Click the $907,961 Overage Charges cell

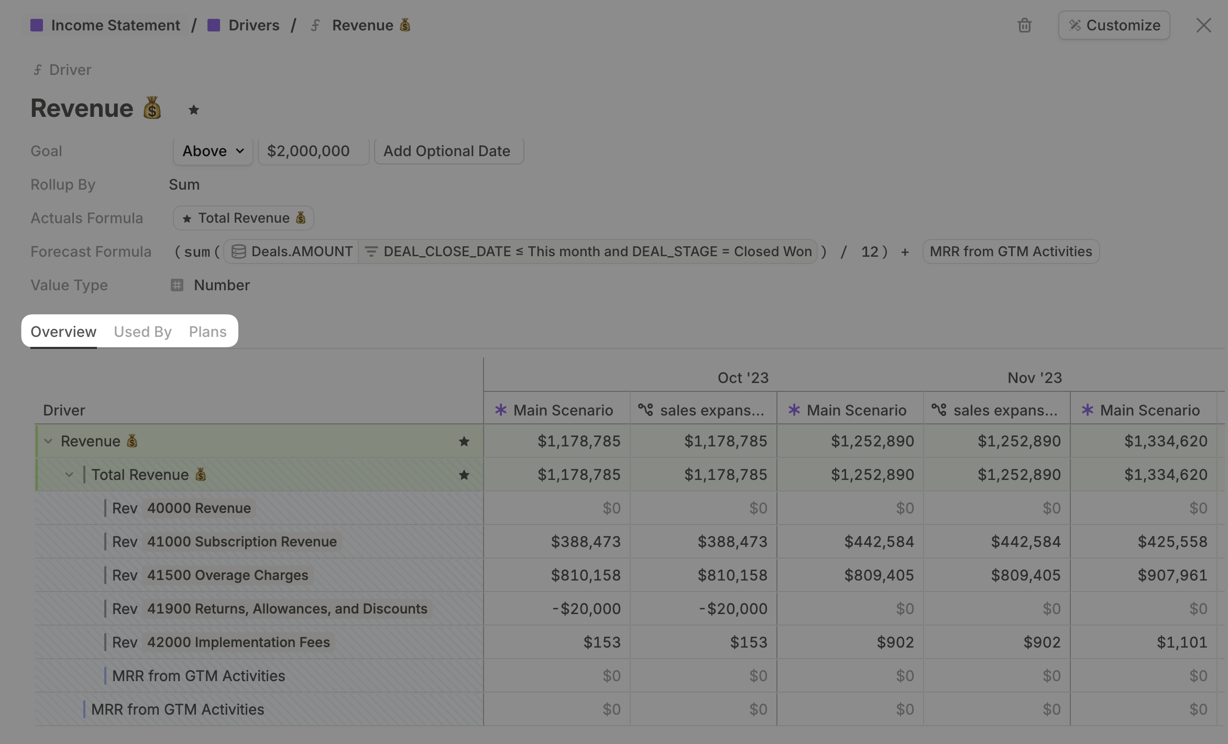pyautogui.click(x=1144, y=575)
